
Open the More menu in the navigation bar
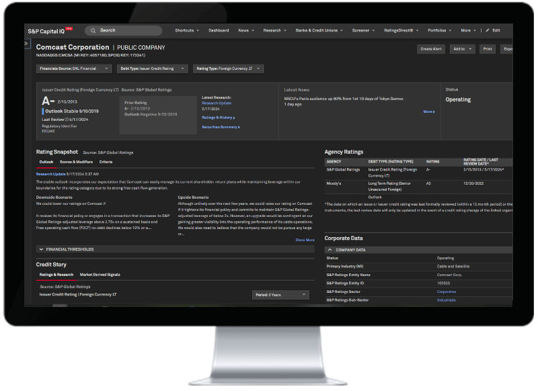point(468,30)
